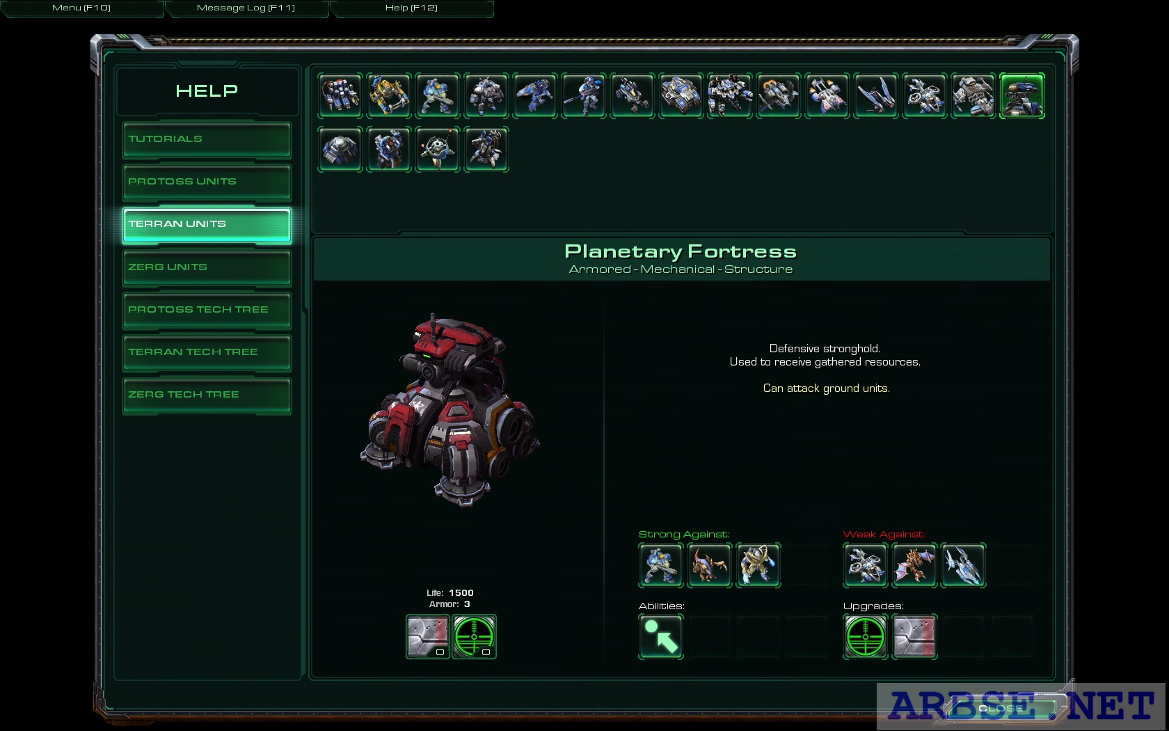
Task: Click Zergling icon under Strong Against
Action: coord(710,565)
